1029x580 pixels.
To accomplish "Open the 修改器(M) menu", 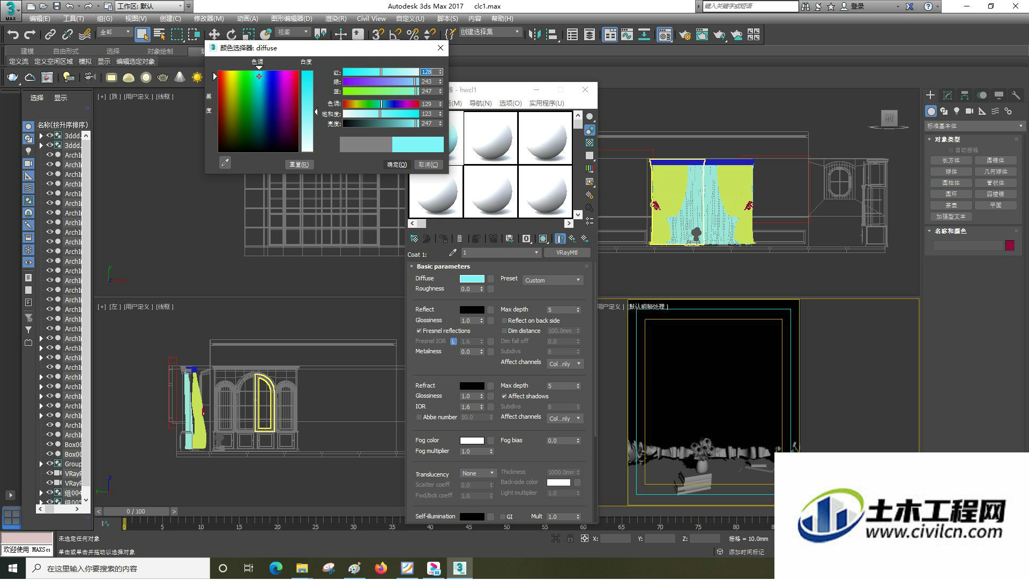I will pos(208,18).
